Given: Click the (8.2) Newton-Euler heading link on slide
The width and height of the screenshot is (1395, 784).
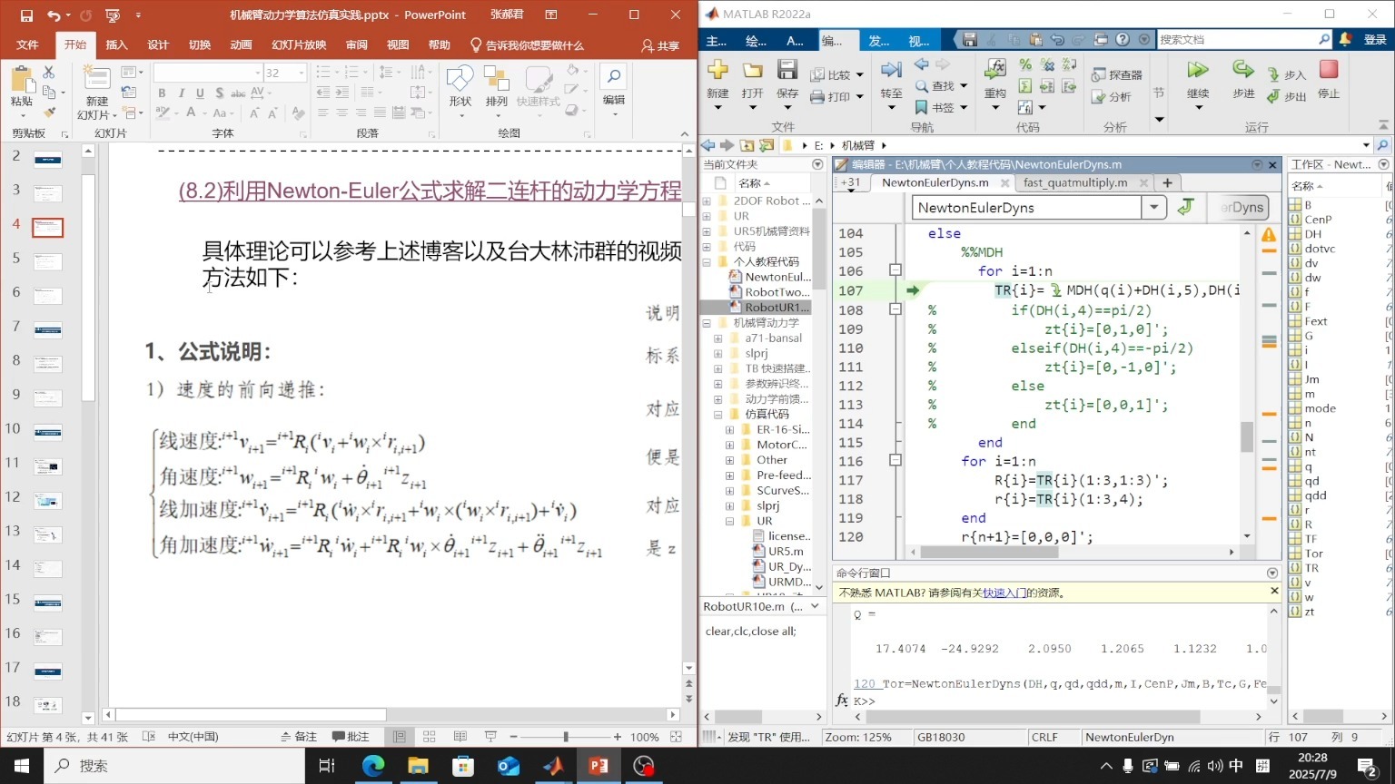Looking at the screenshot, I should click(x=430, y=191).
